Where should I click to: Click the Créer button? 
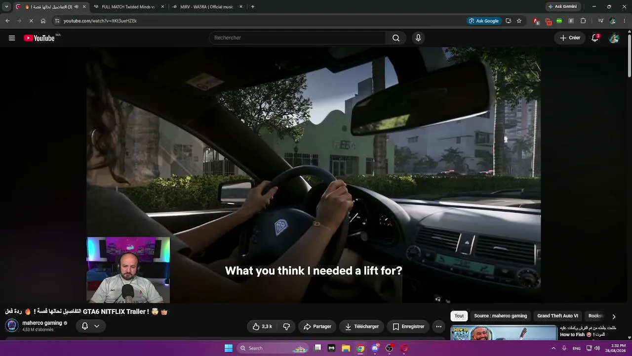(x=570, y=38)
